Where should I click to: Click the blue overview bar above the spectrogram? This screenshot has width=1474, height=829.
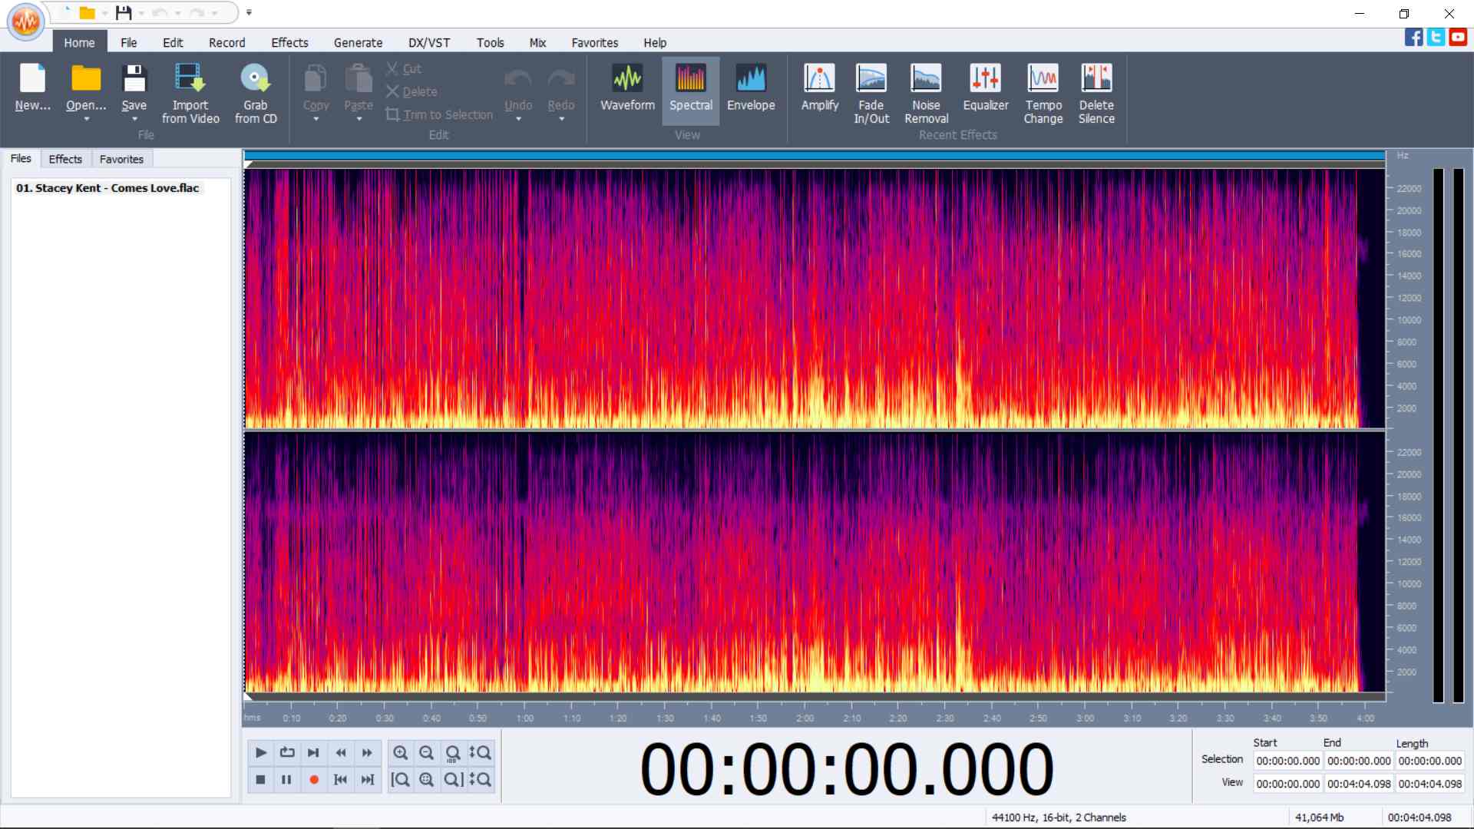coord(814,156)
